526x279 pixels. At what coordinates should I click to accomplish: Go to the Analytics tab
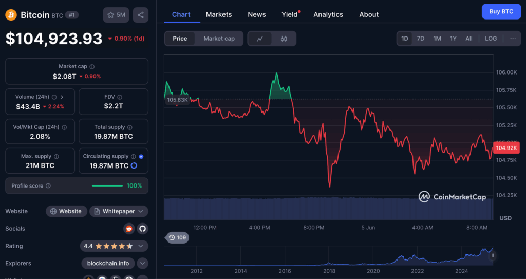328,14
